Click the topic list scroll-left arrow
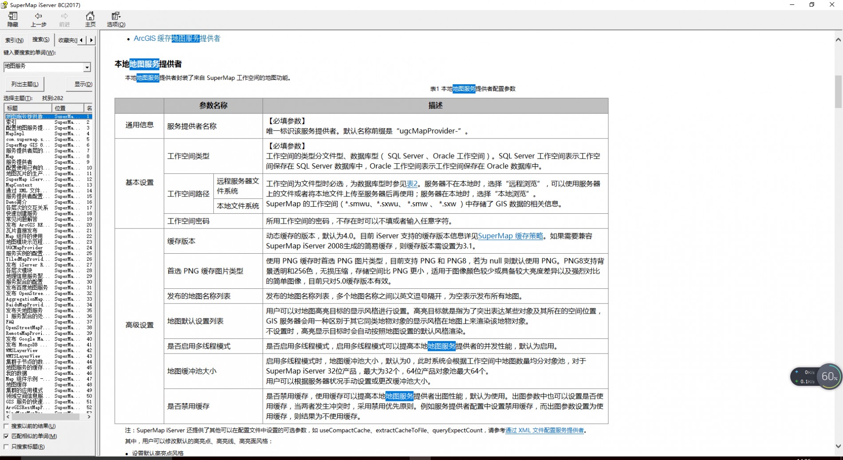 pos(8,417)
